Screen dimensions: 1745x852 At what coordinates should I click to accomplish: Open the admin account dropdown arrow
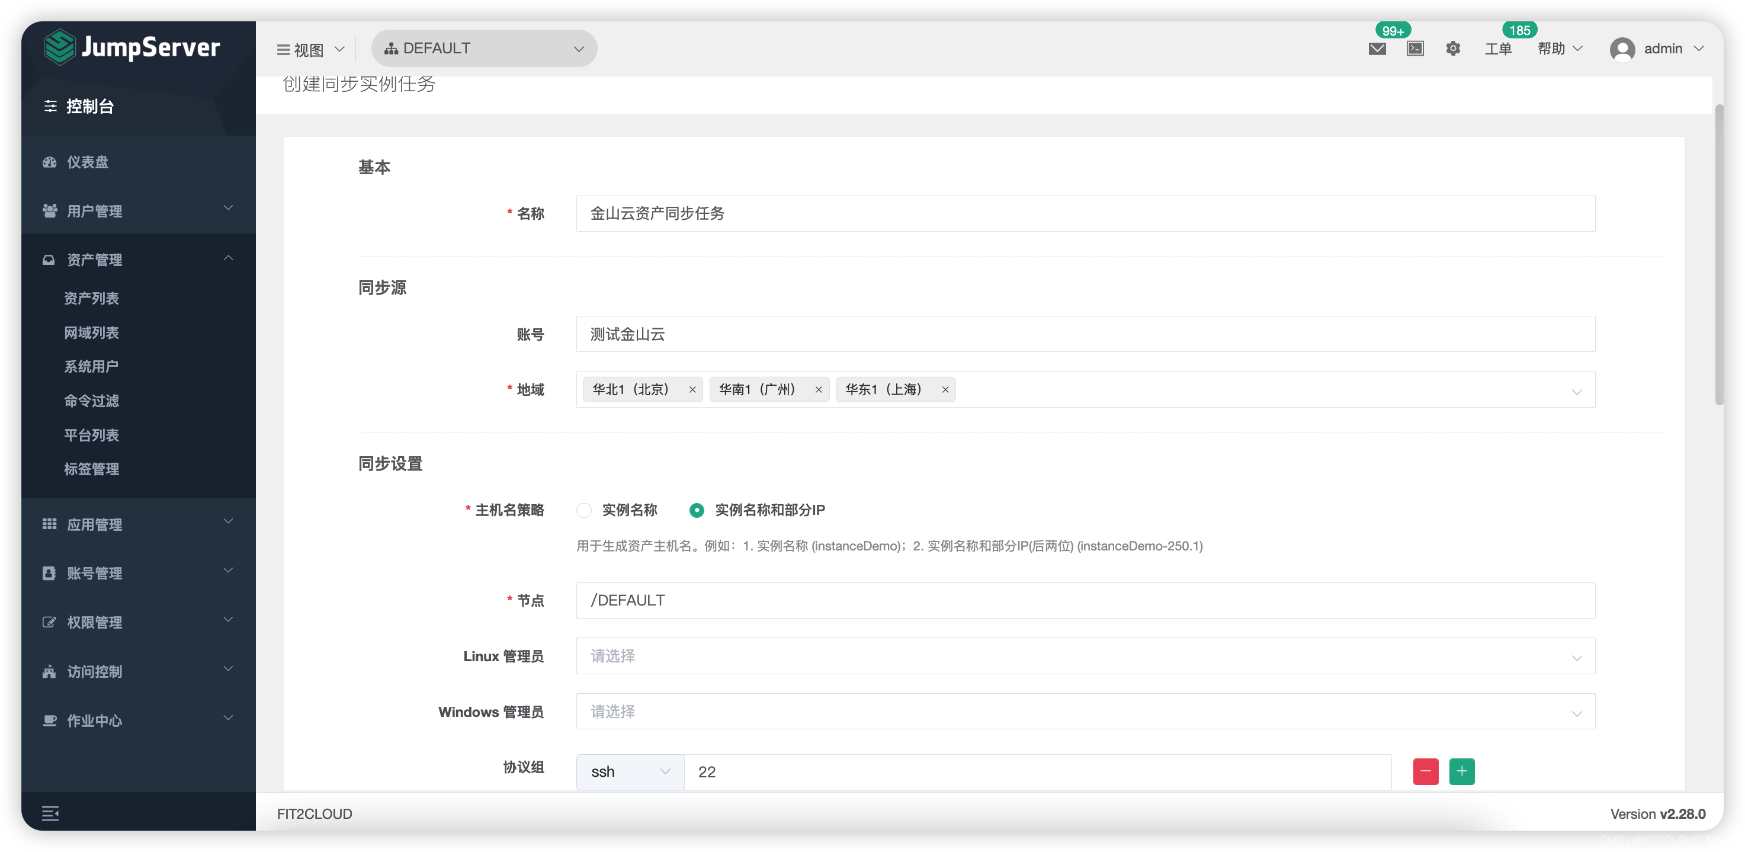click(1698, 49)
